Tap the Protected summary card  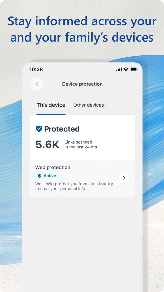pyautogui.click(x=82, y=138)
